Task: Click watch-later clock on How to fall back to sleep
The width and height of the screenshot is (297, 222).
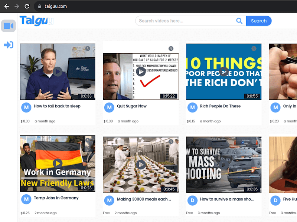Action: click(88, 48)
